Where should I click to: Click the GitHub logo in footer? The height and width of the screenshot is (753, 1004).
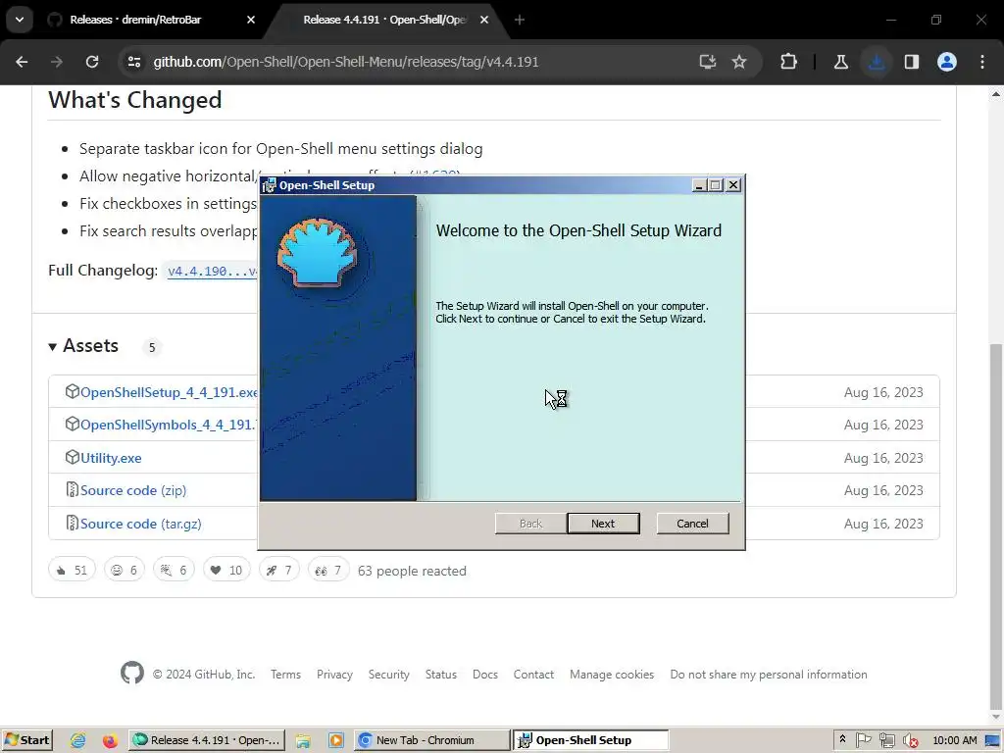pyautogui.click(x=132, y=673)
